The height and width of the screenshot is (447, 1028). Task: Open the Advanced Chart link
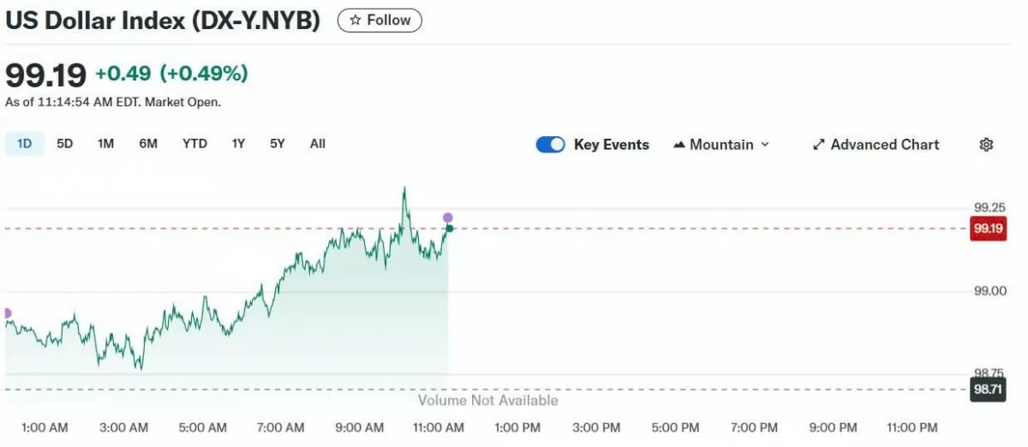(884, 145)
